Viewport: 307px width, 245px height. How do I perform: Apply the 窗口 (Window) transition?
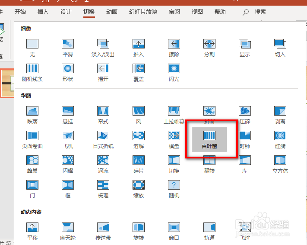[x=174, y=232]
